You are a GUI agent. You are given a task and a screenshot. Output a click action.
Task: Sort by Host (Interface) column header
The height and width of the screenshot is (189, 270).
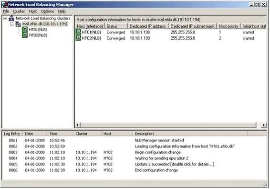point(90,26)
